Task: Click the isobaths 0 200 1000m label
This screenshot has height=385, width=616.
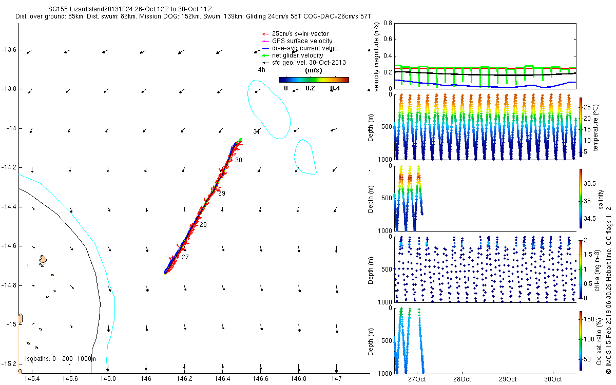Action: (61, 358)
